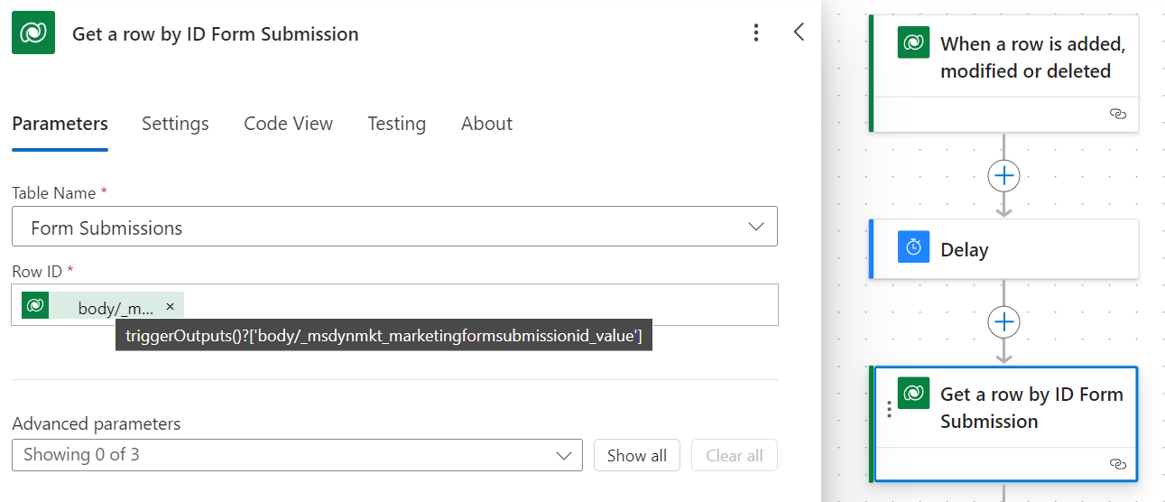
Task: Click the Table Name label
Action: click(x=54, y=193)
